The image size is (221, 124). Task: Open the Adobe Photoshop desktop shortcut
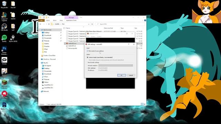[4, 50]
